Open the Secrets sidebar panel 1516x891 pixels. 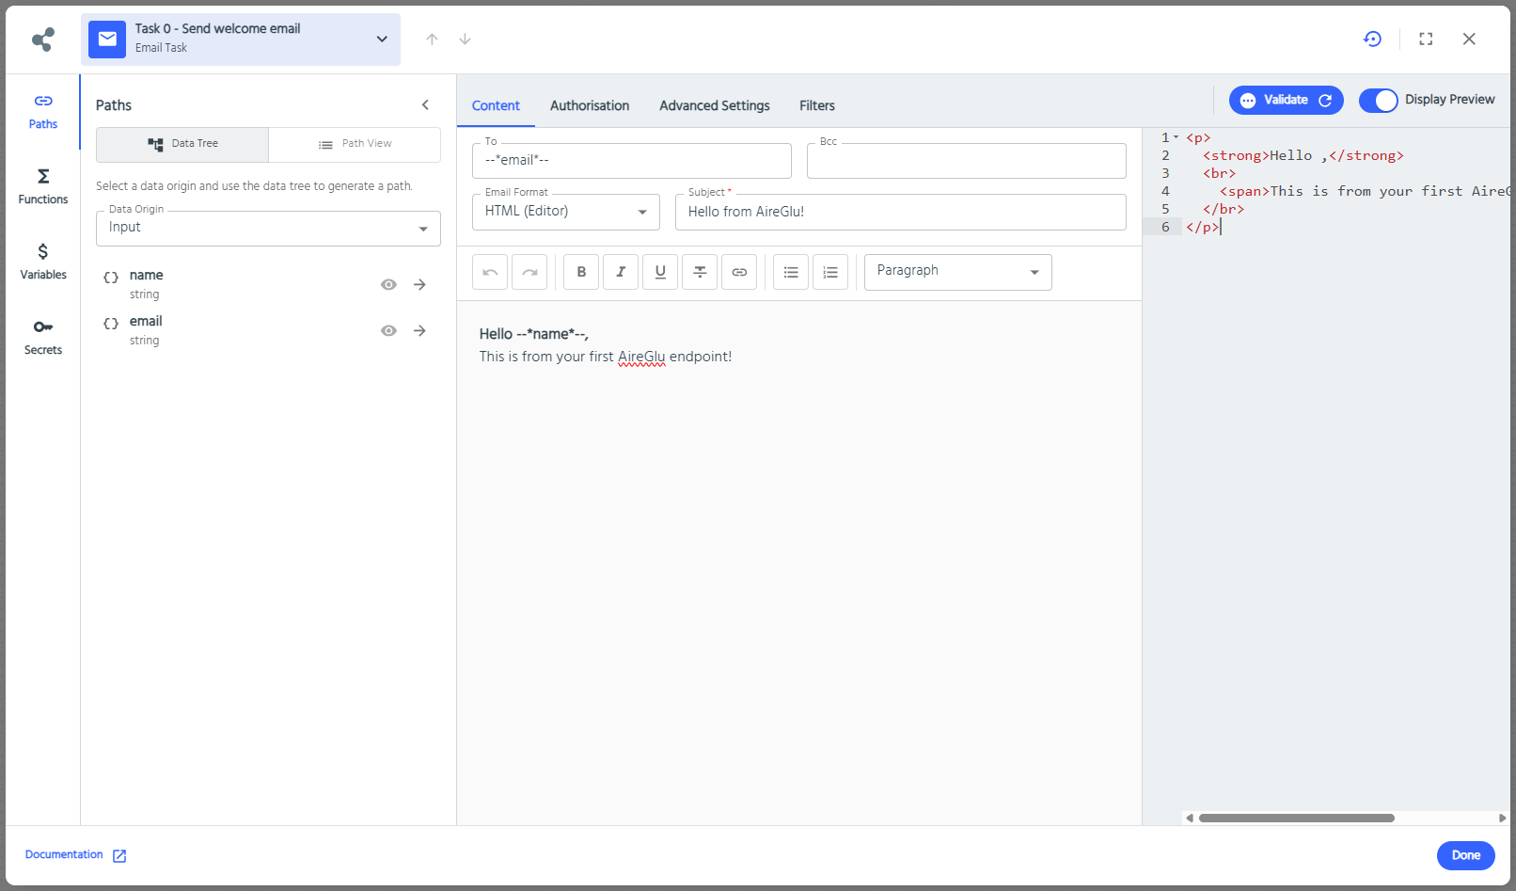coord(43,337)
